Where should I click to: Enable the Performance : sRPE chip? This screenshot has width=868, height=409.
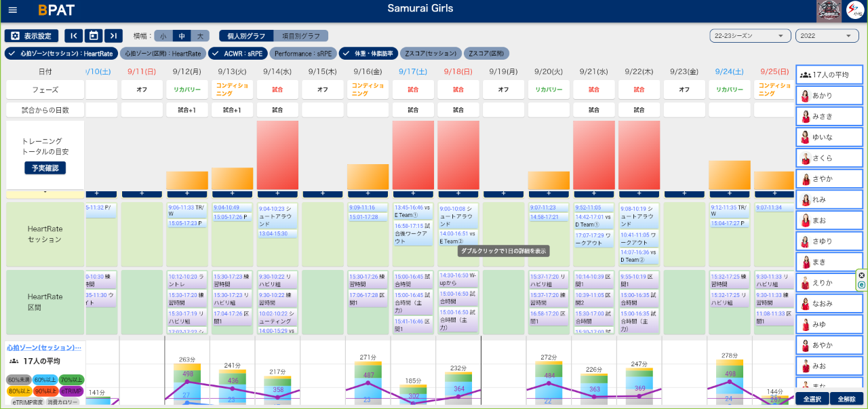click(302, 54)
